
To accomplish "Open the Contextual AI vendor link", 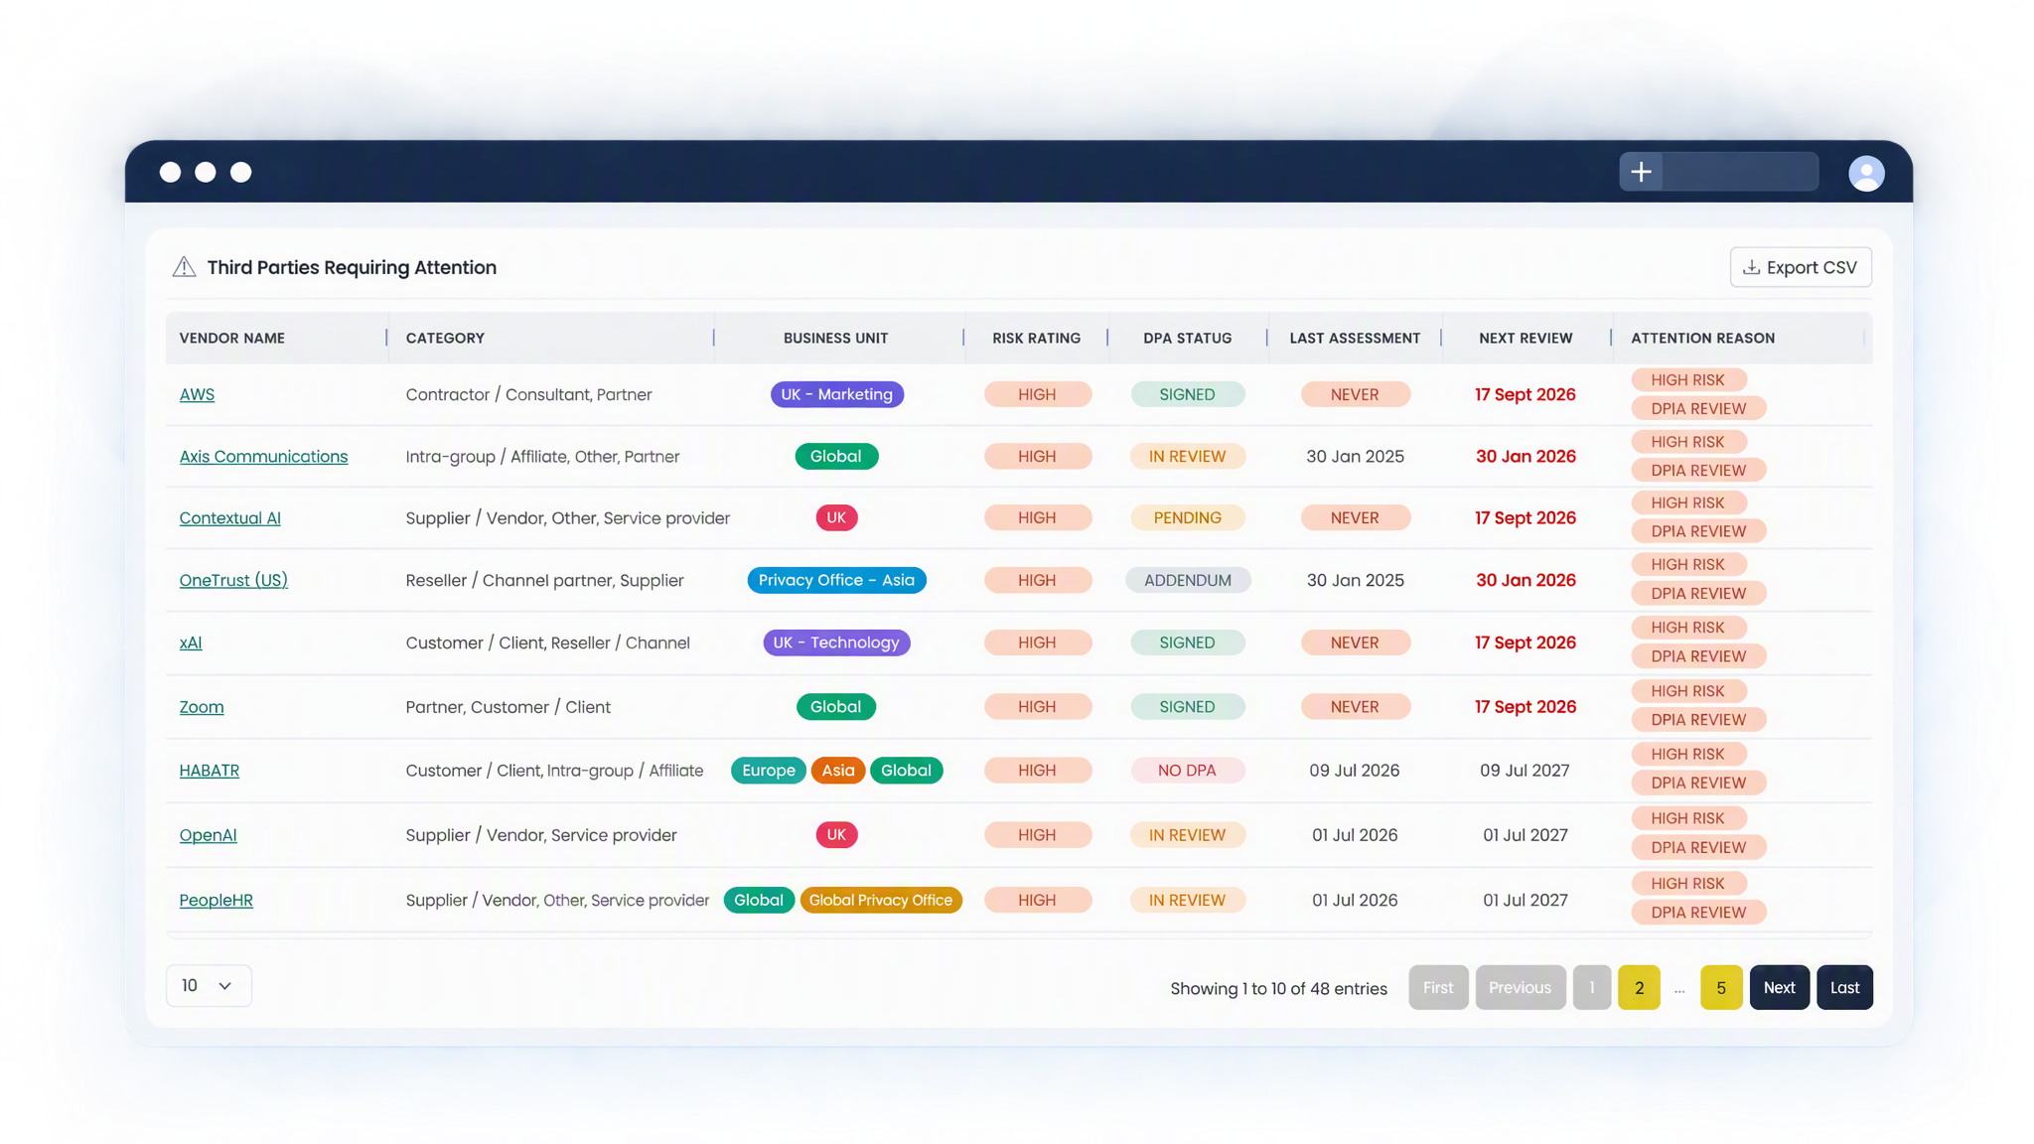I will click(229, 518).
